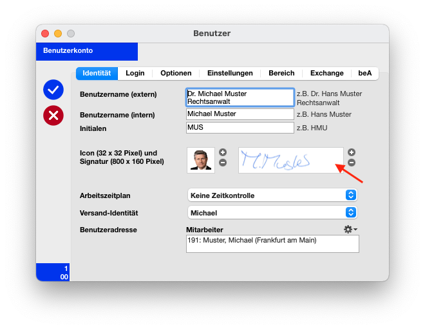This screenshot has width=425, height=329.
Task: Focus the Benutzername (extern) field
Action: tap(240, 97)
